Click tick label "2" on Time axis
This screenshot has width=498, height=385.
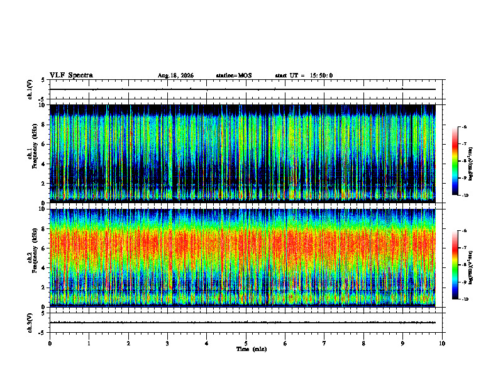128,343
